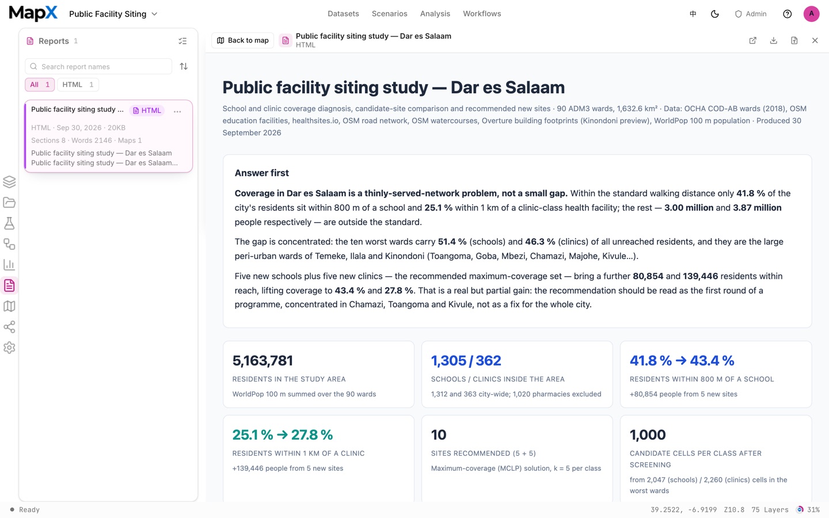Open the Datasets menu

click(x=343, y=14)
